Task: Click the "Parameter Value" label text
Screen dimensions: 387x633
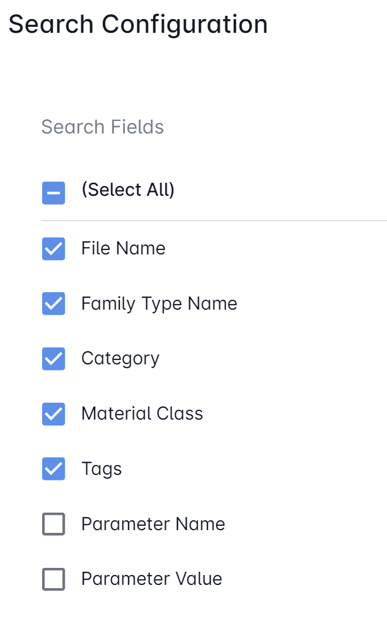Action: (152, 579)
